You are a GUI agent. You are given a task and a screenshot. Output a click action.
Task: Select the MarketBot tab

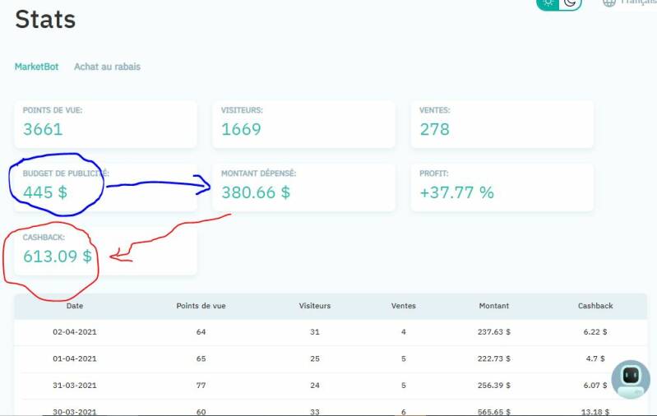pos(36,67)
